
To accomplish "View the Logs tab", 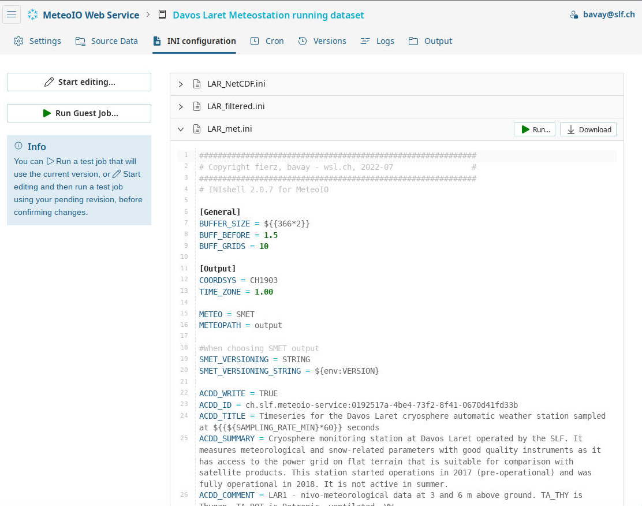I will point(378,41).
